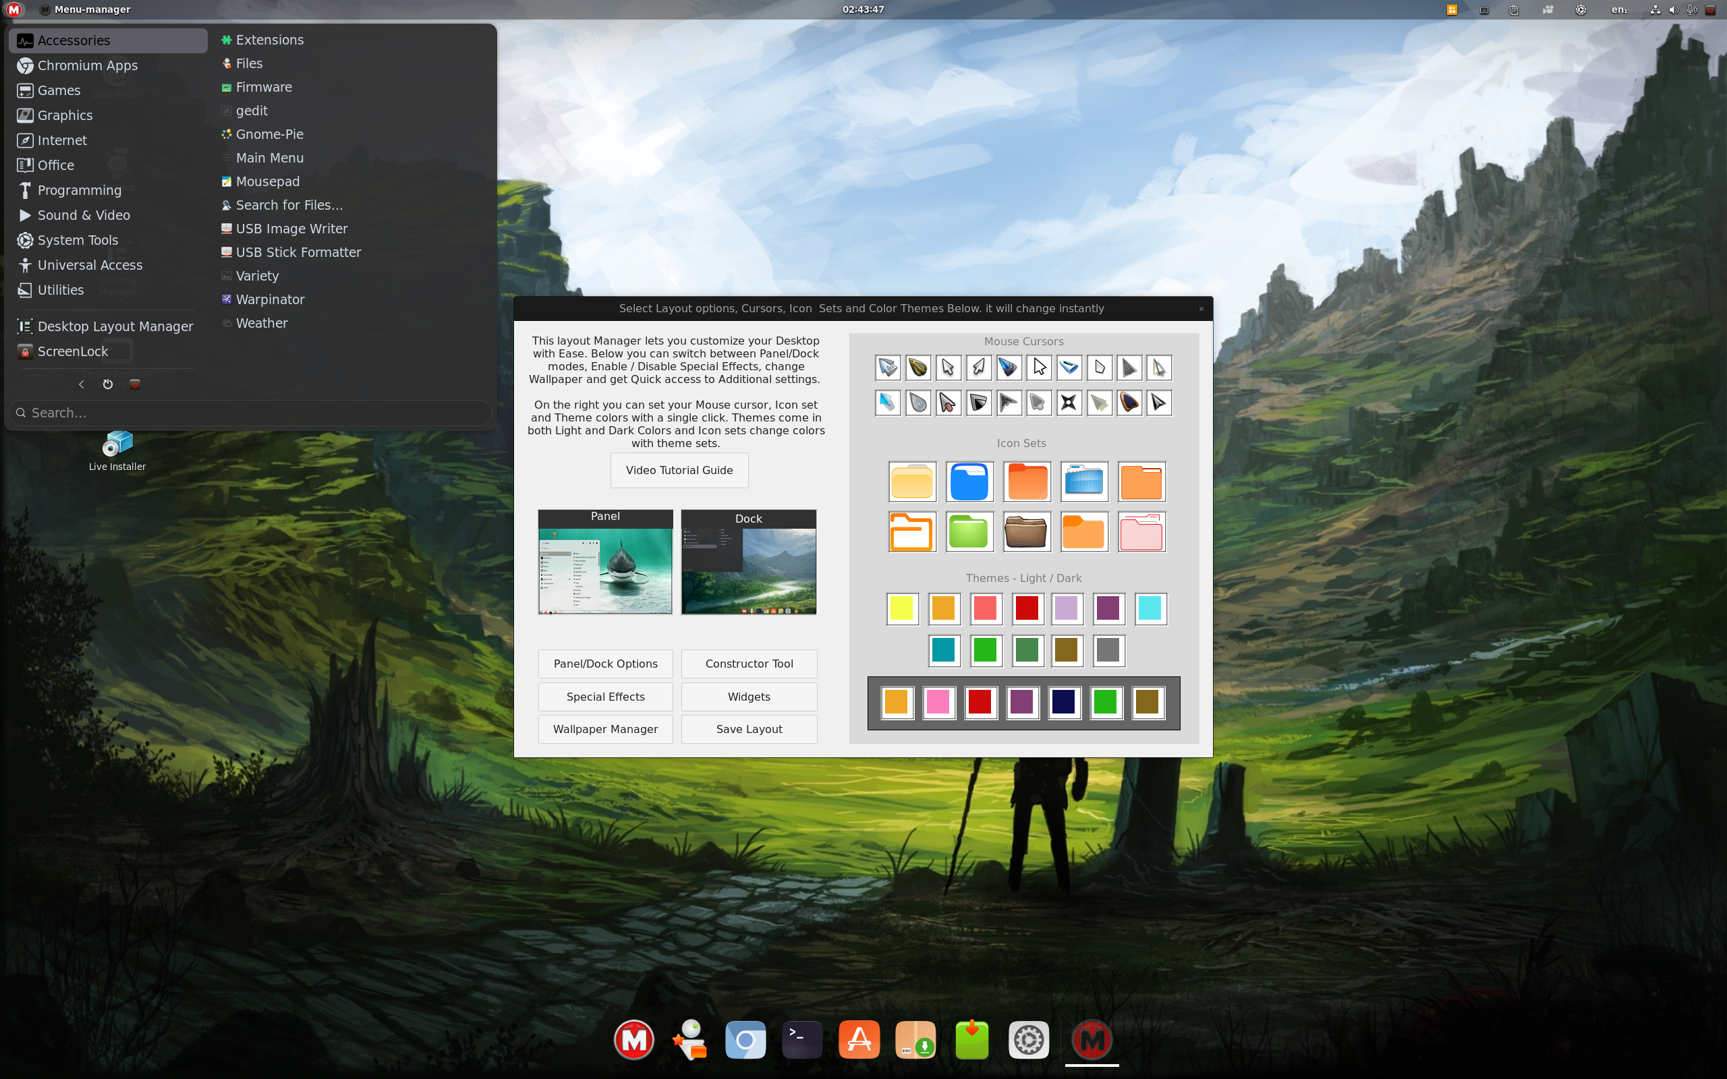Open the Sound & Video category

[x=109, y=216]
